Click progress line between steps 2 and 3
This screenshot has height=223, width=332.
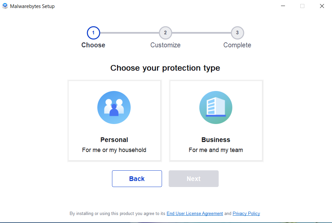201,33
